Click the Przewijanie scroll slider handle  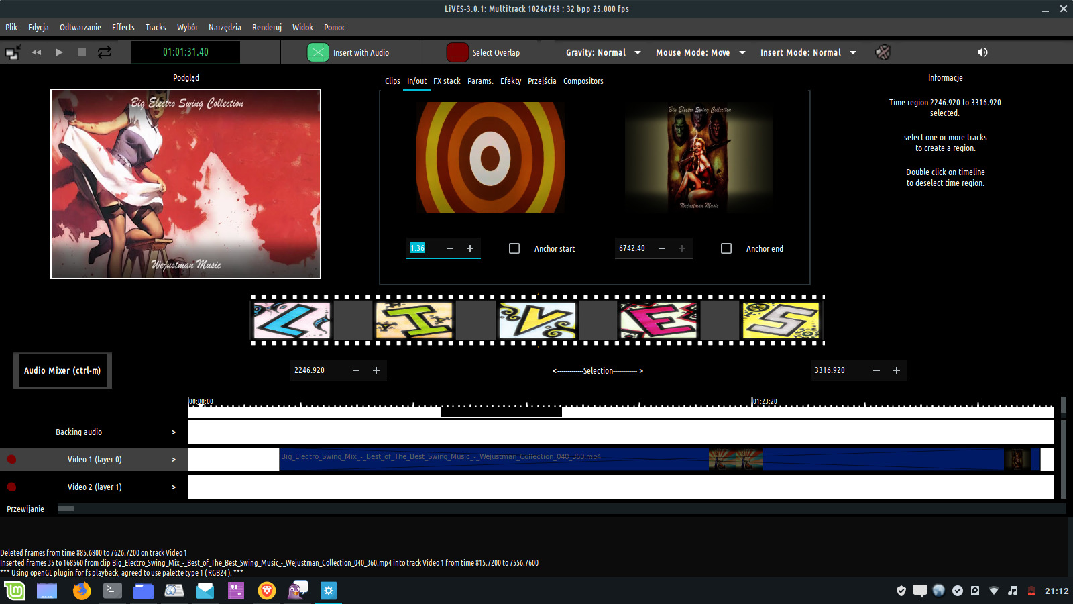[66, 509]
